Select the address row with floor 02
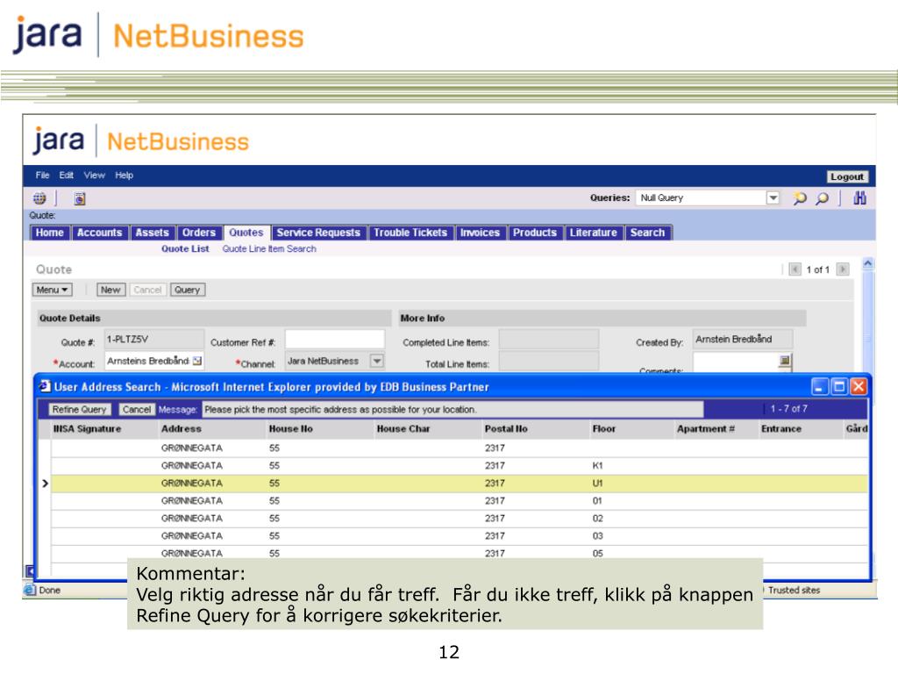898x674 pixels. click(x=460, y=519)
